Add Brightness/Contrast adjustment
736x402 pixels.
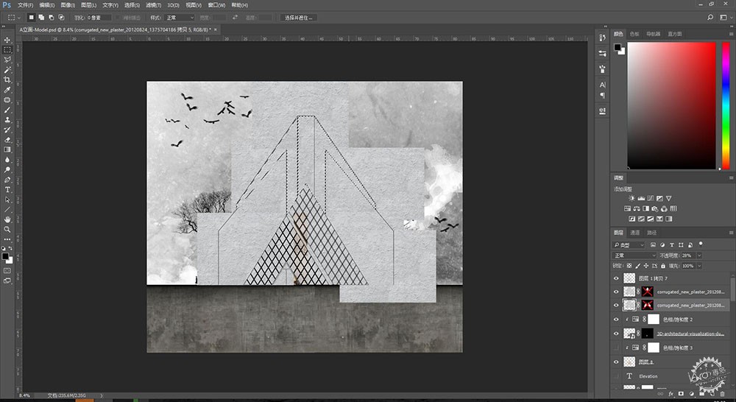pyautogui.click(x=631, y=198)
